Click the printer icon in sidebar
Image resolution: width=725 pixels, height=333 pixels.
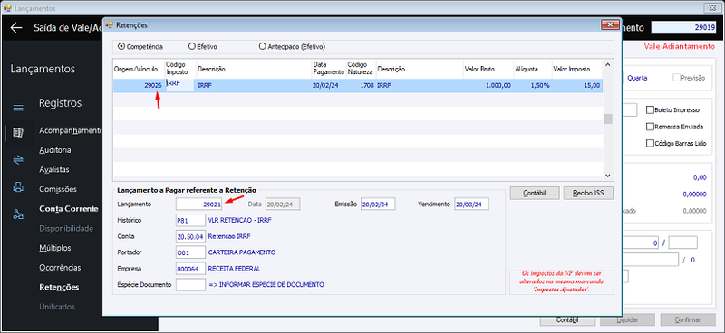tap(18, 187)
